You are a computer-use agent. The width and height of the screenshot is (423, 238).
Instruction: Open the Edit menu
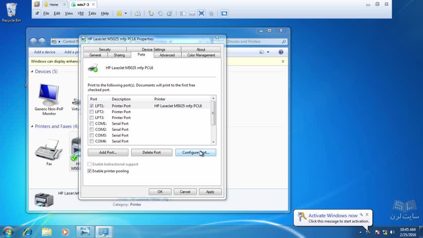57,13
